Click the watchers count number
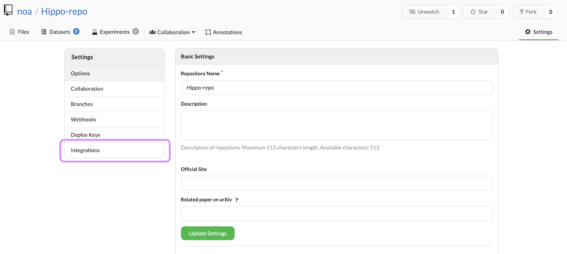 [453, 12]
